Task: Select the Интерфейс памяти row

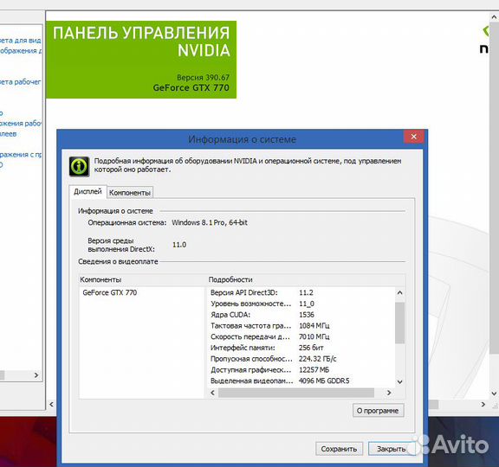Action: [301, 348]
